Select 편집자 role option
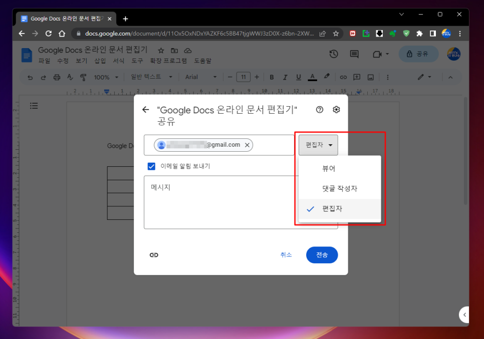 [340, 209]
